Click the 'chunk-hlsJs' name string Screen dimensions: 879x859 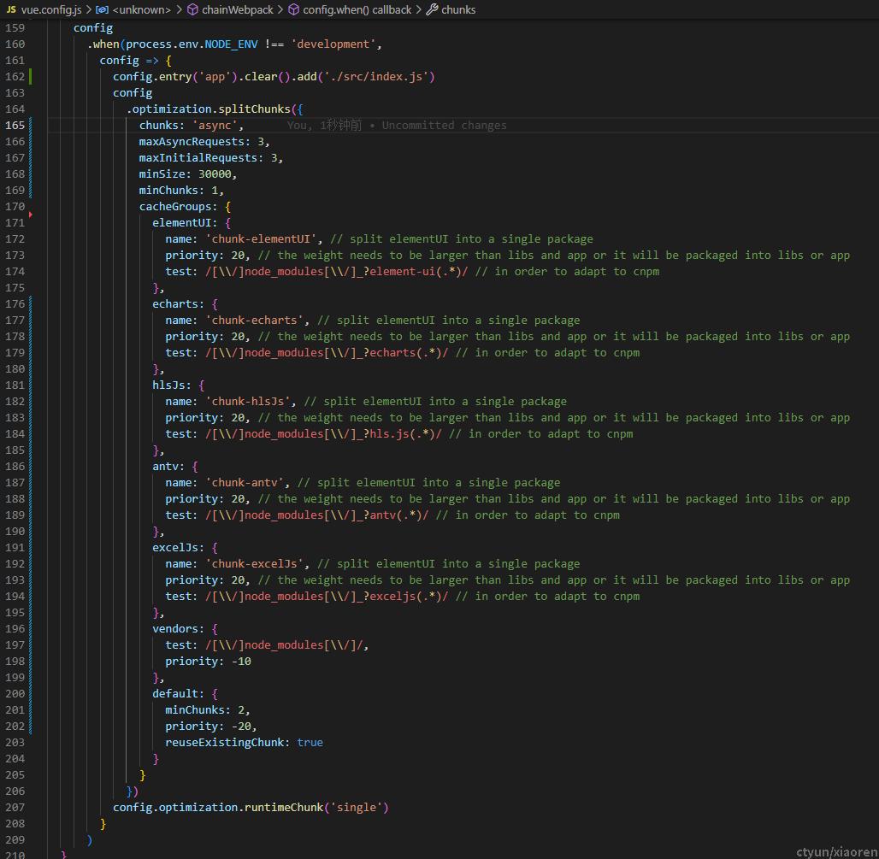[247, 401]
